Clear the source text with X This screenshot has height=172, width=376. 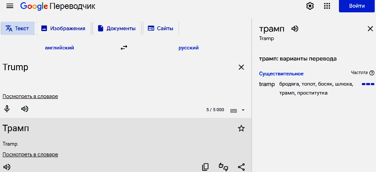241,67
